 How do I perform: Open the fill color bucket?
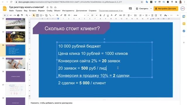57,15
